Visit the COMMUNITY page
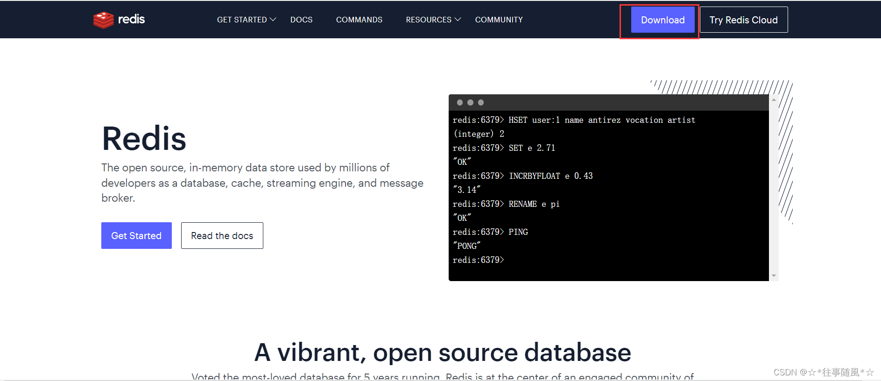The height and width of the screenshot is (381, 881). coord(499,20)
